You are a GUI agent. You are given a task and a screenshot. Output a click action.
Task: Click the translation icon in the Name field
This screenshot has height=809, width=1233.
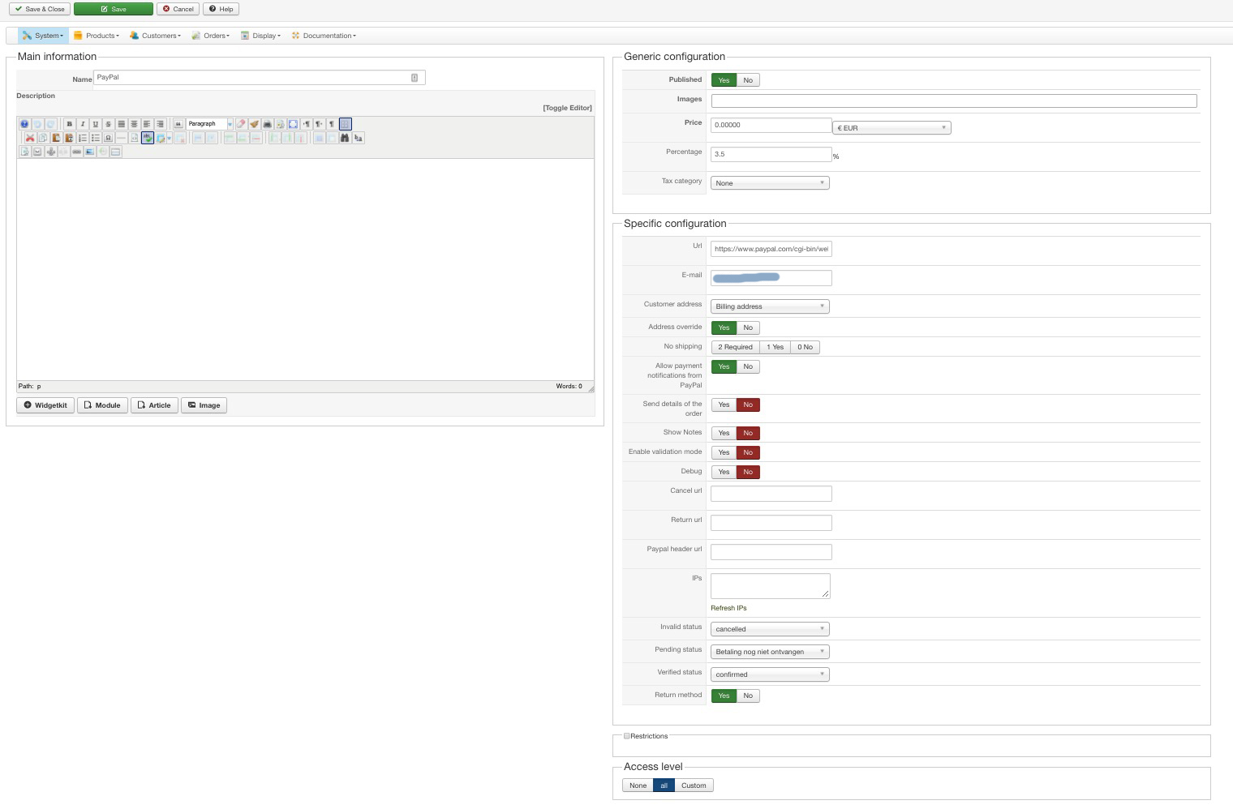415,78
